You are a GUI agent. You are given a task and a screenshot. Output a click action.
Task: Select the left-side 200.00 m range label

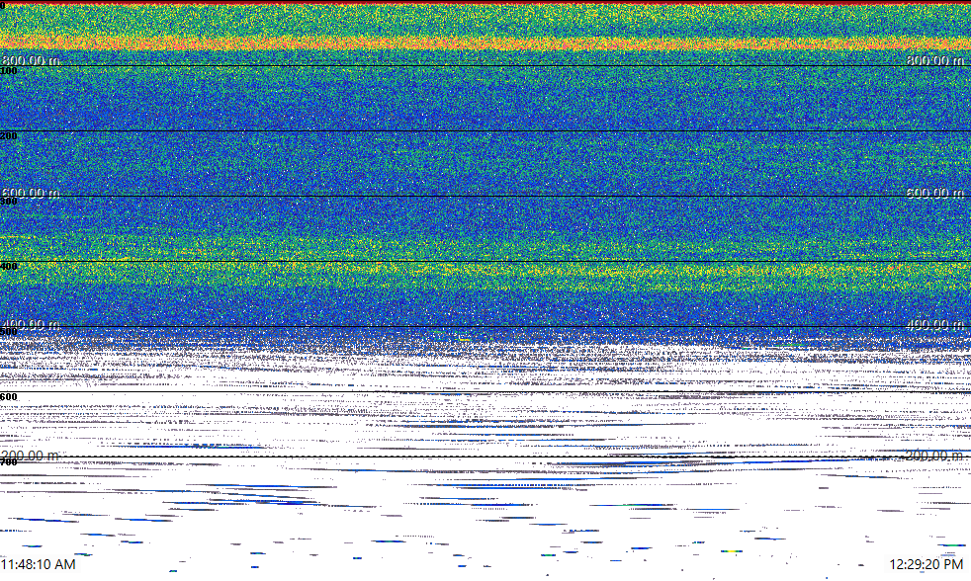coord(31,456)
